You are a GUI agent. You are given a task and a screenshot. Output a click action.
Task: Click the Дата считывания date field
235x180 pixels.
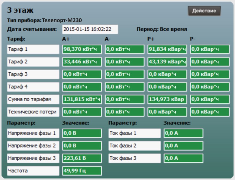(x=90, y=29)
